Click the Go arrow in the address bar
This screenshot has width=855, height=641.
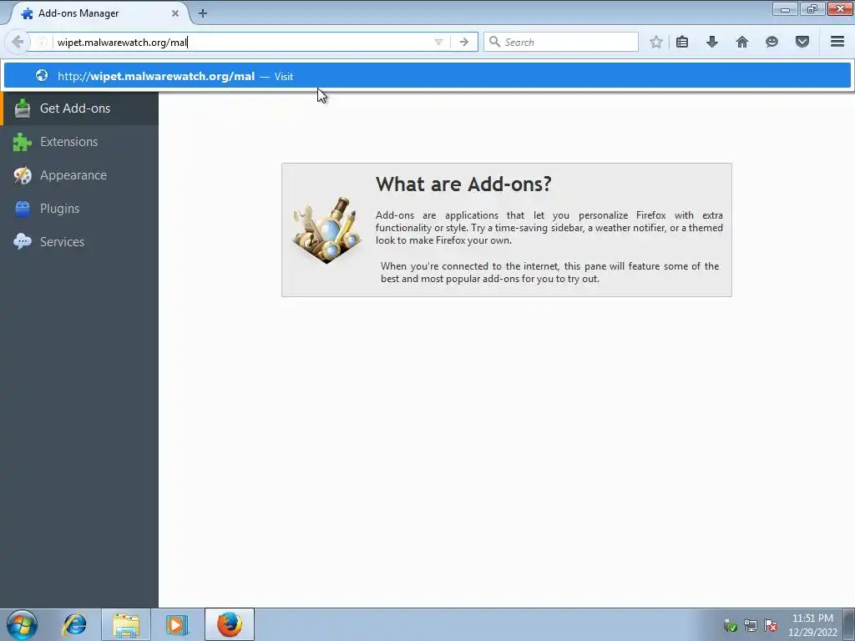(x=464, y=42)
